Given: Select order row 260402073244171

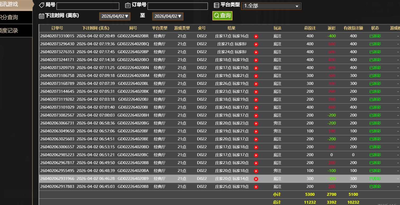Looking at the screenshot, I should pyautogui.click(x=57, y=60).
